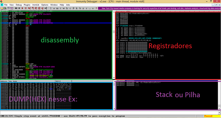Run the program with red play icon
Screen dimensions: 221x118
22,8
